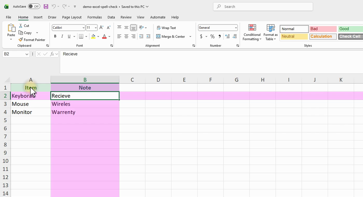Apply the Font Color red A
The width and height of the screenshot is (363, 197).
pyautogui.click(x=104, y=36)
